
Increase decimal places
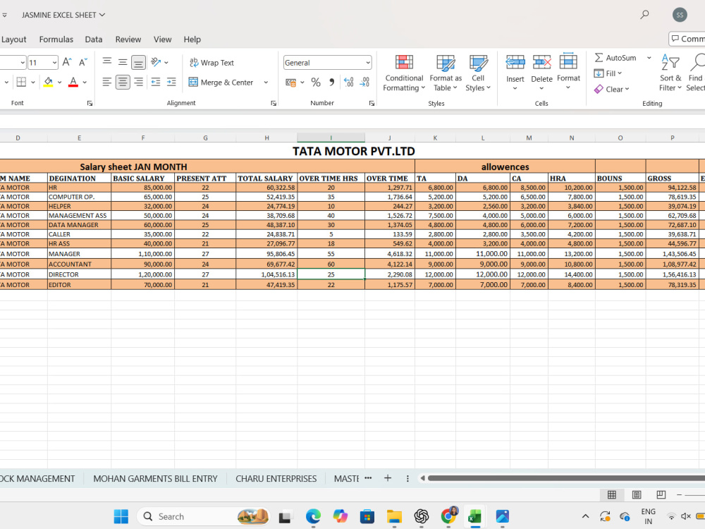[x=348, y=83]
